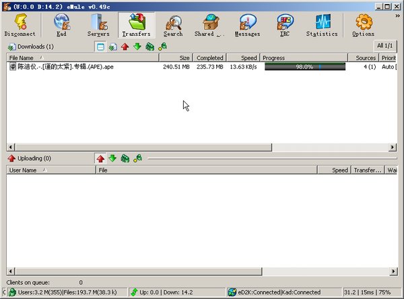Click the 235.73 MB completed cell
The width and height of the screenshot is (404, 299).
coord(209,67)
